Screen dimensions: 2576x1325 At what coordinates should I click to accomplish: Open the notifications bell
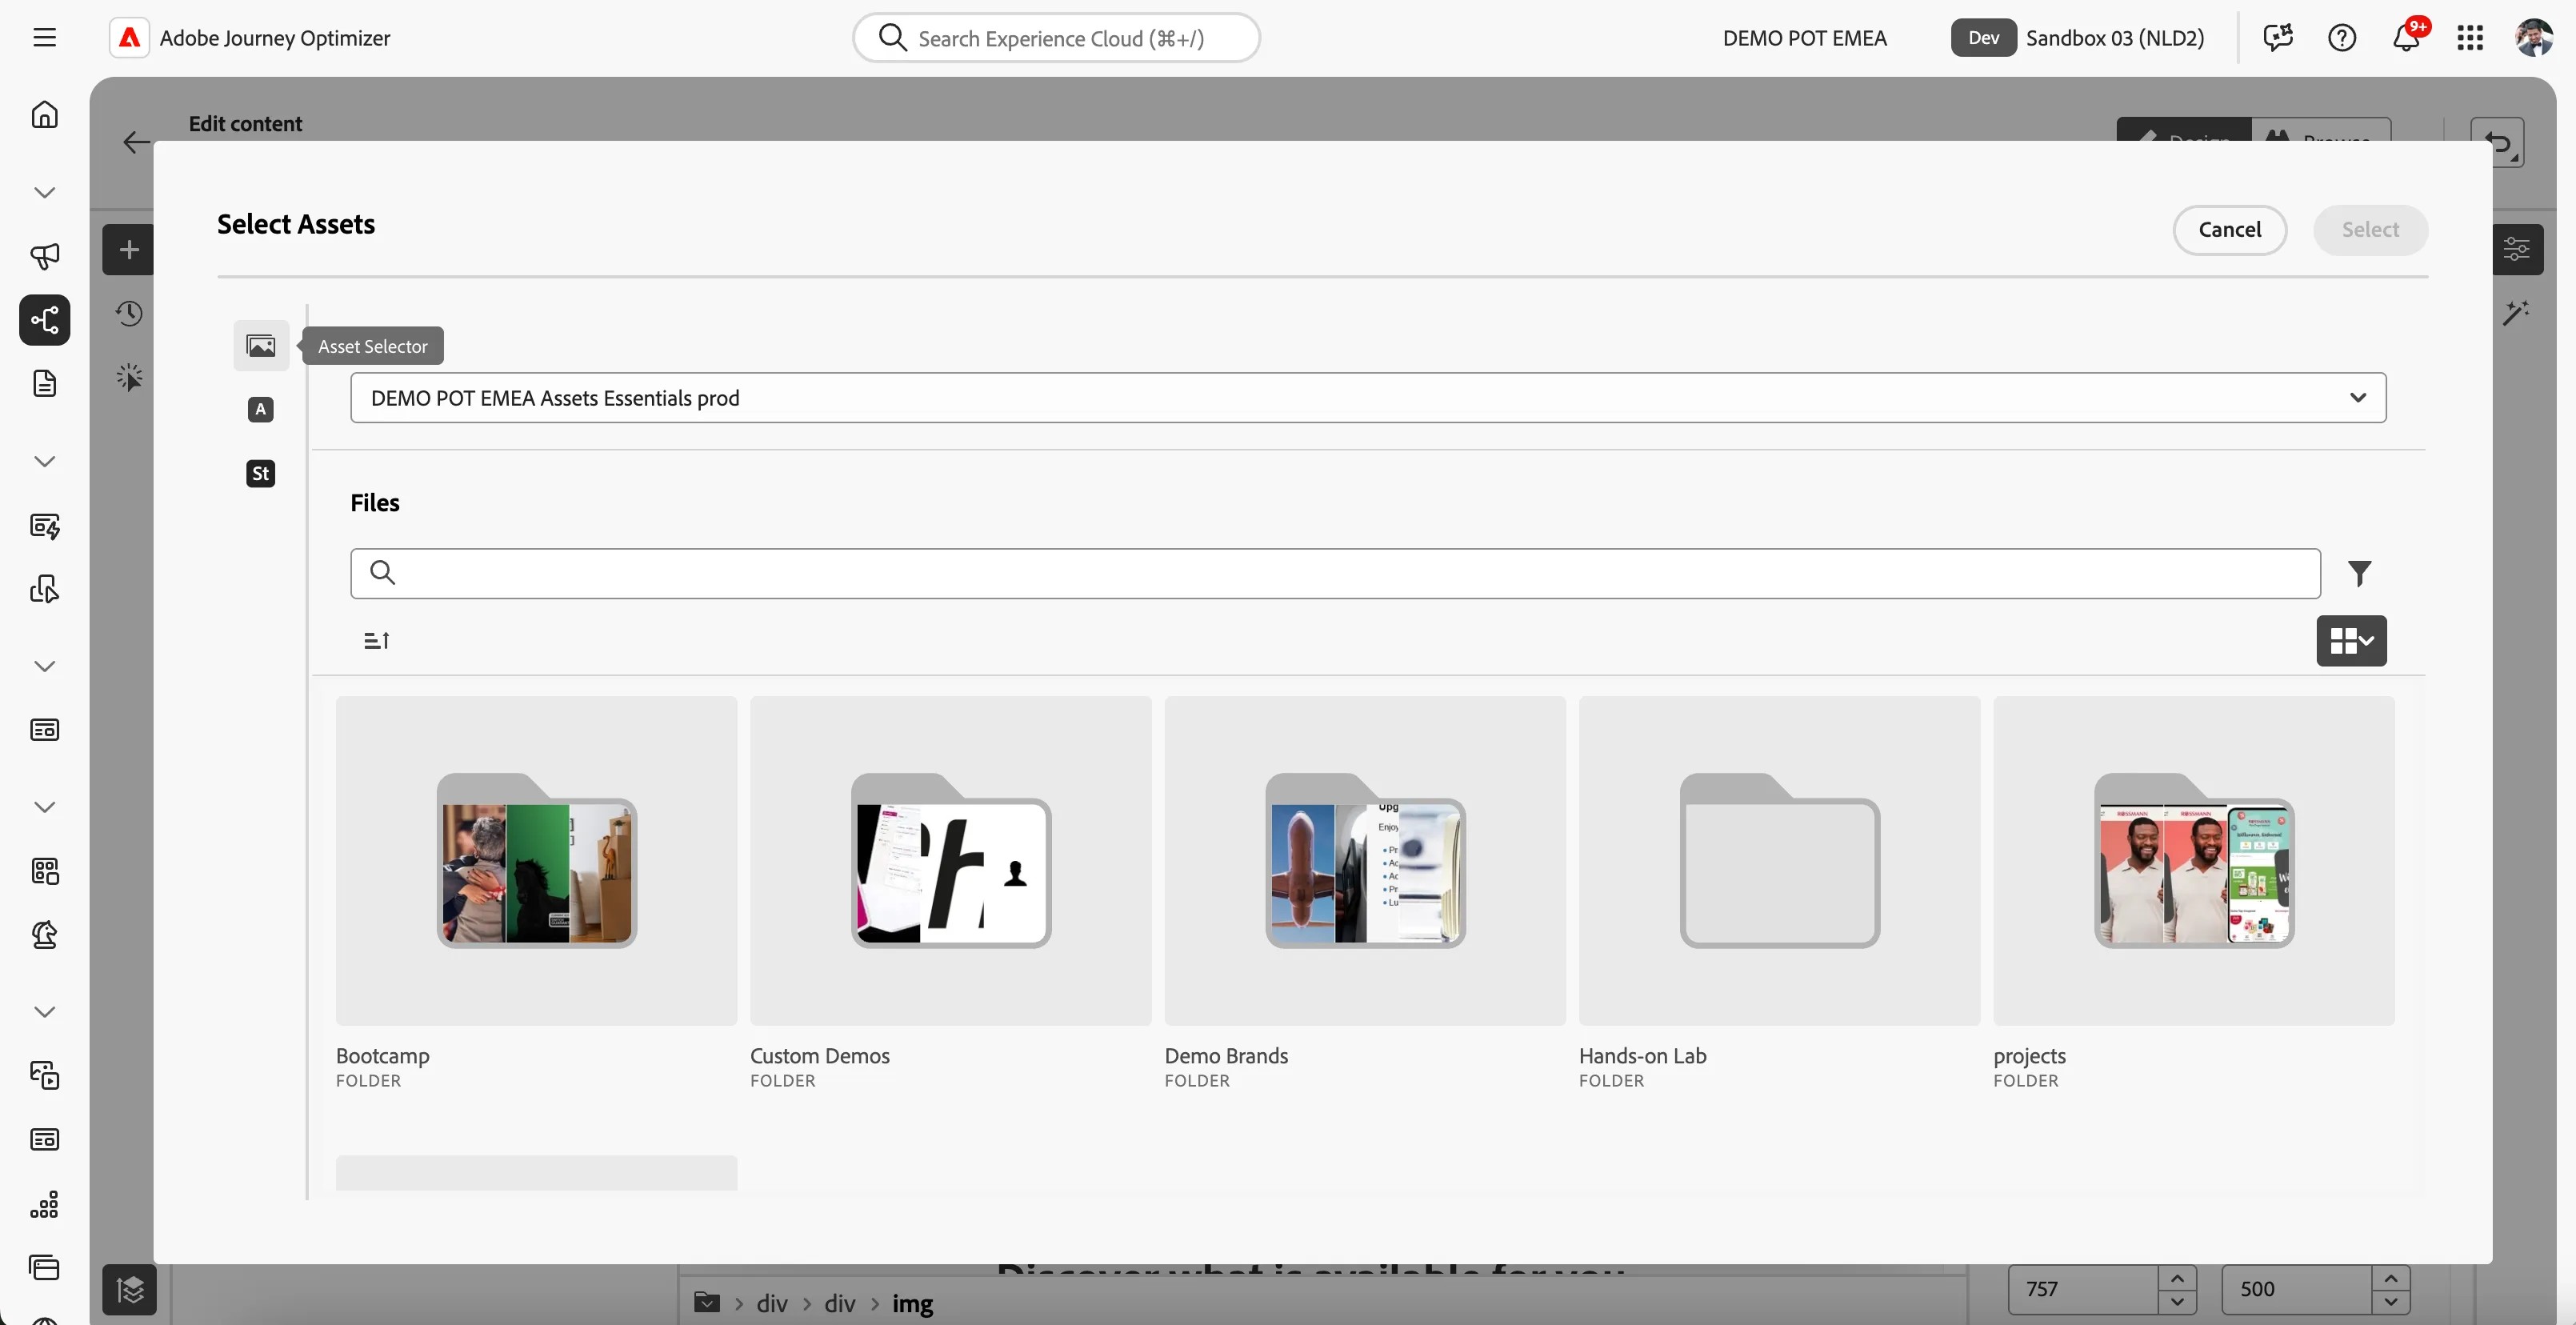pyautogui.click(x=2405, y=38)
